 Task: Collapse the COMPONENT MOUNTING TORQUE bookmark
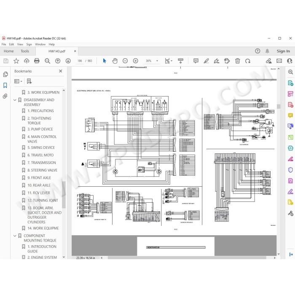coord(15,236)
